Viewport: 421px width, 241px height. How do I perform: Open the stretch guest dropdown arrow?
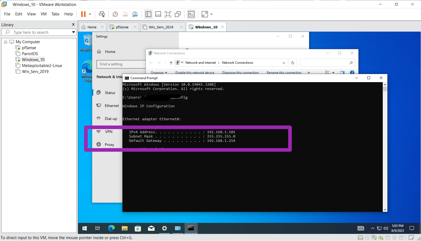tap(211, 14)
